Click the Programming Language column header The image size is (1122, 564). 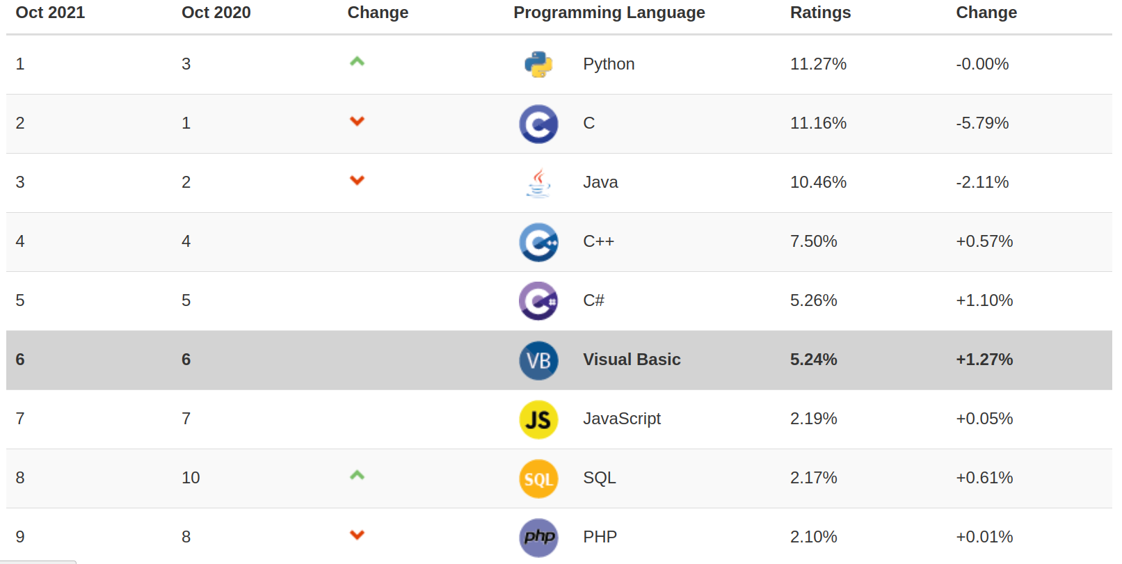(609, 13)
